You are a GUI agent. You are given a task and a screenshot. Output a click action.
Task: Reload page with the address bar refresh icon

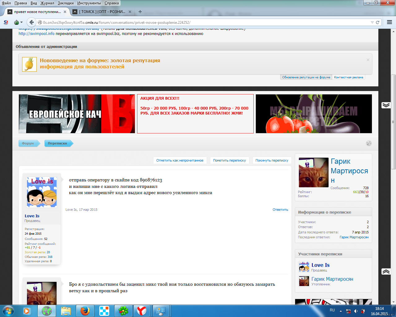[x=377, y=22]
